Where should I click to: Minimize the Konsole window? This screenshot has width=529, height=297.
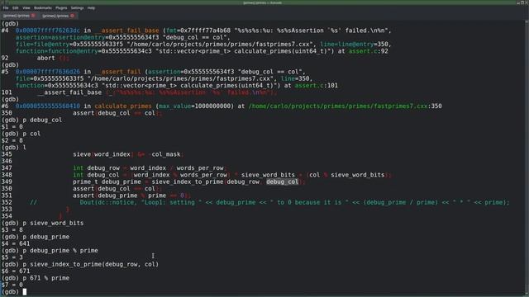518,2
